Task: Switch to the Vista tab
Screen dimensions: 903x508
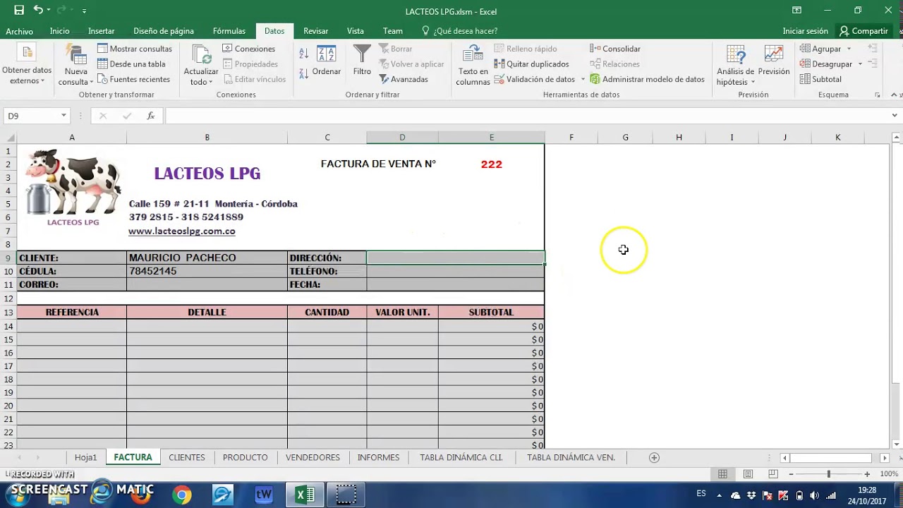Action: click(x=356, y=31)
